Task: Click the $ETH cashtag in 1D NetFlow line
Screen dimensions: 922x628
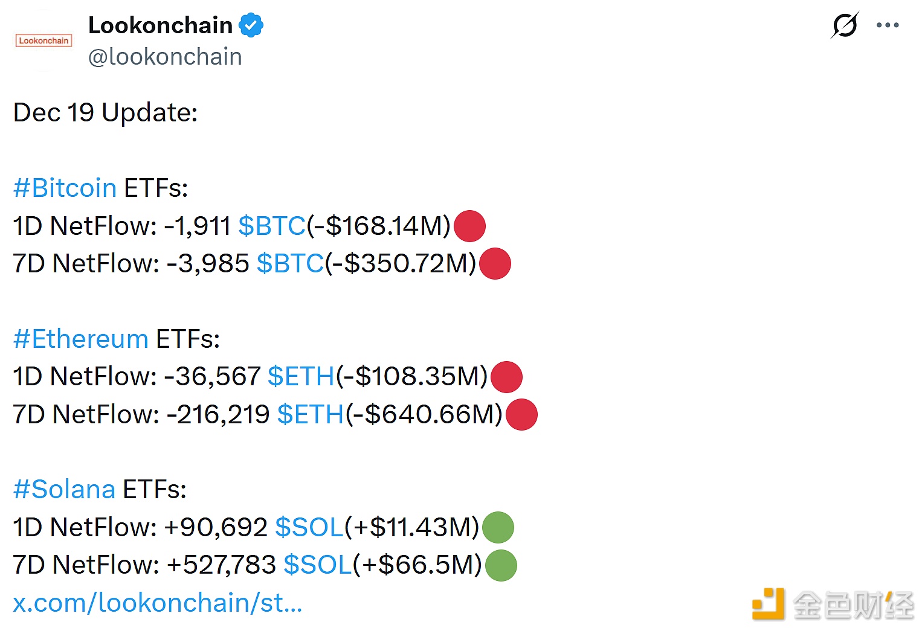Action: 301,376
